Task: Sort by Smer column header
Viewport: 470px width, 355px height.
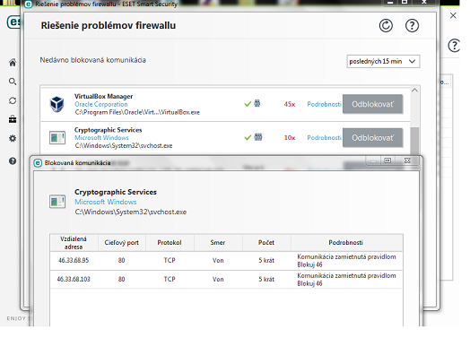Action: (218, 243)
